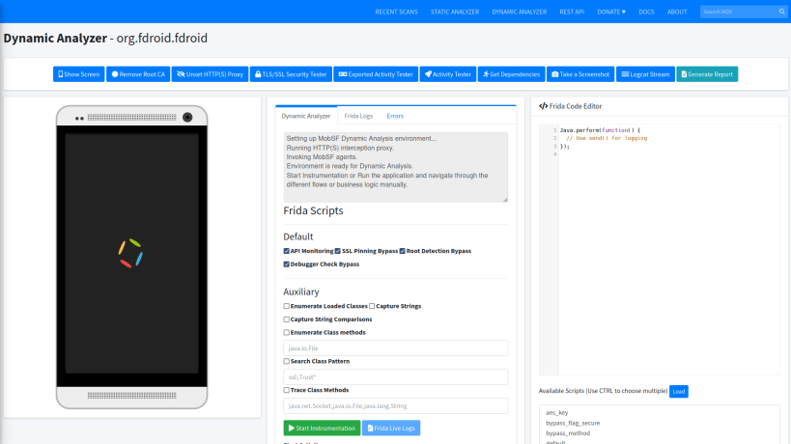Select the Dynamic Analyzer tab
The image size is (791, 444).
306,116
